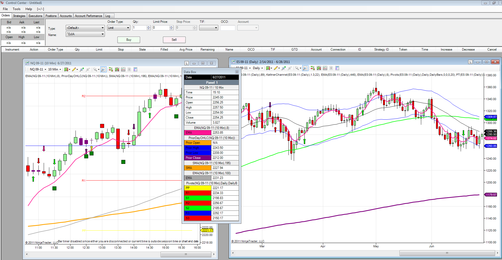502x260 pixels.
Task: Open Indicators icon in ES chart
Action: coord(325,68)
